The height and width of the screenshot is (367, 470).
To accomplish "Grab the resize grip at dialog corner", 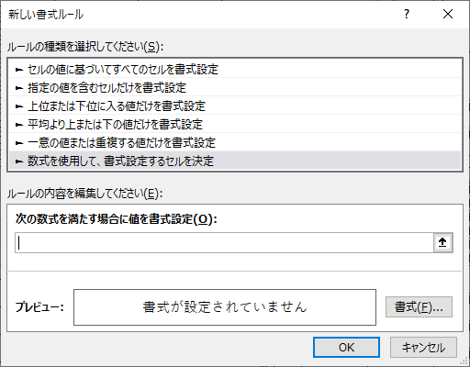I will [x=464, y=361].
